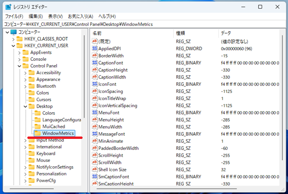Expand the HKEY_CLASSES_ROOT node

pyautogui.click(x=13, y=39)
